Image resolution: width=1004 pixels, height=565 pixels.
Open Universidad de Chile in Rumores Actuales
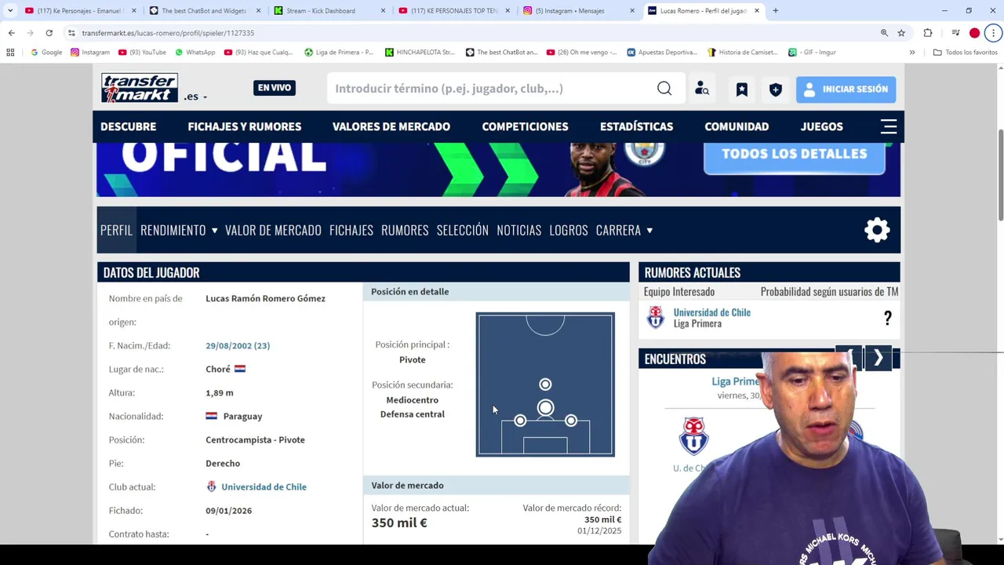click(x=711, y=312)
